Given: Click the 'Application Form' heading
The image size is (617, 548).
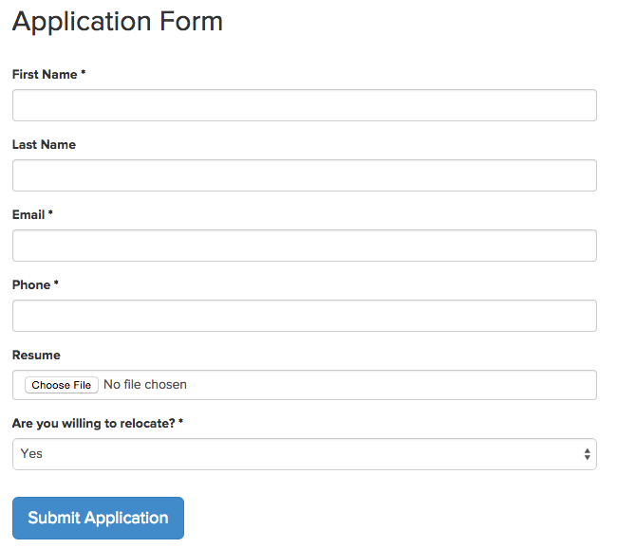Looking at the screenshot, I should pos(118,21).
